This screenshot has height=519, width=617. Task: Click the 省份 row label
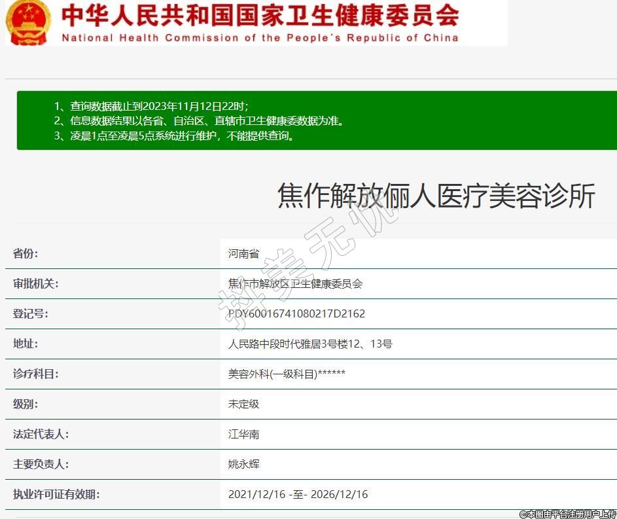click(26, 254)
